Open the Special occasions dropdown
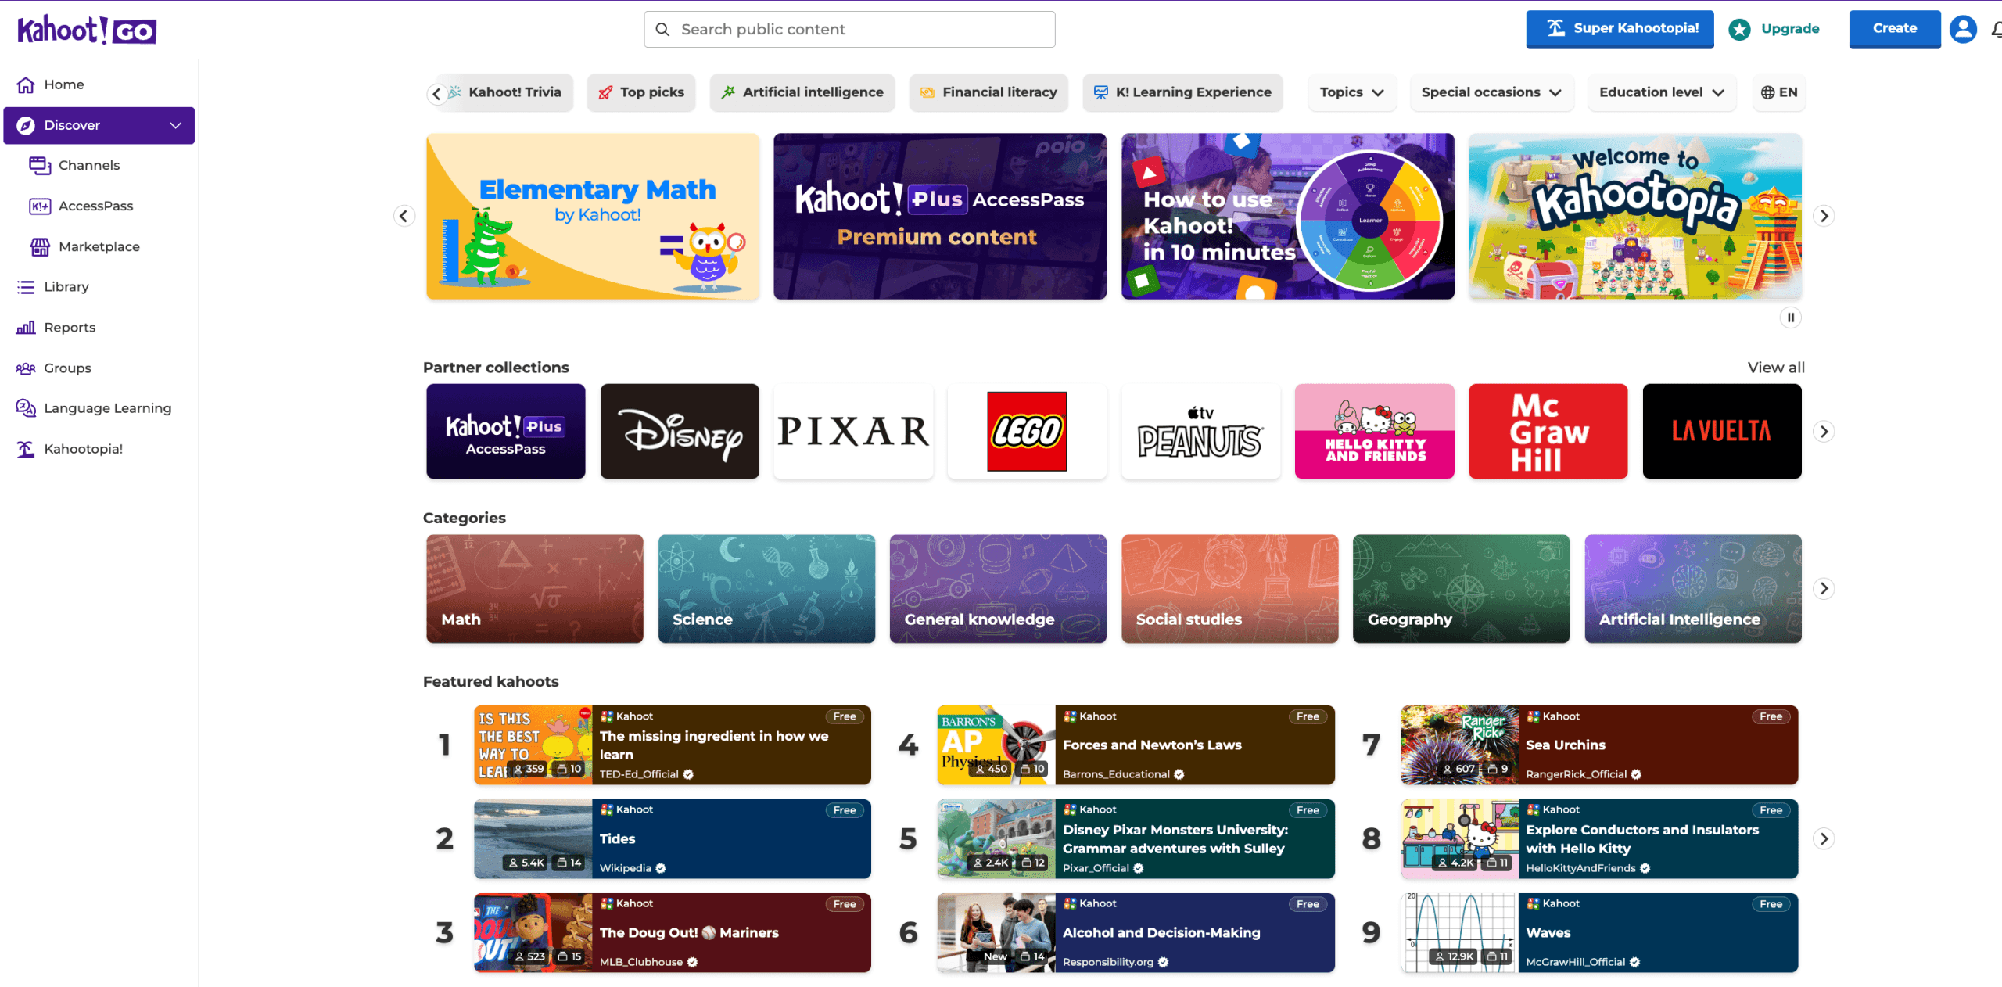 pyautogui.click(x=1491, y=92)
